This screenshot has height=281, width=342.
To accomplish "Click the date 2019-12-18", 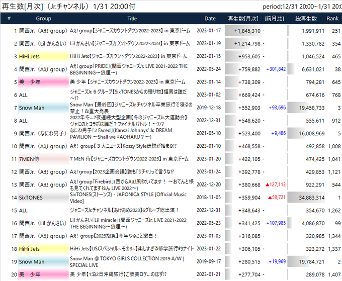I will click(209, 108).
